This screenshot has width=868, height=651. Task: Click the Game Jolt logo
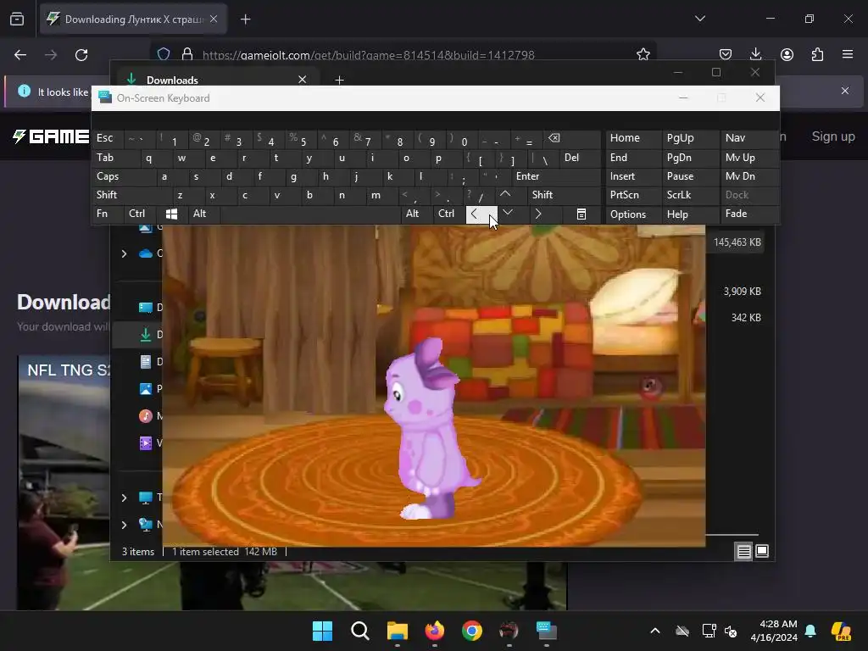(50, 136)
